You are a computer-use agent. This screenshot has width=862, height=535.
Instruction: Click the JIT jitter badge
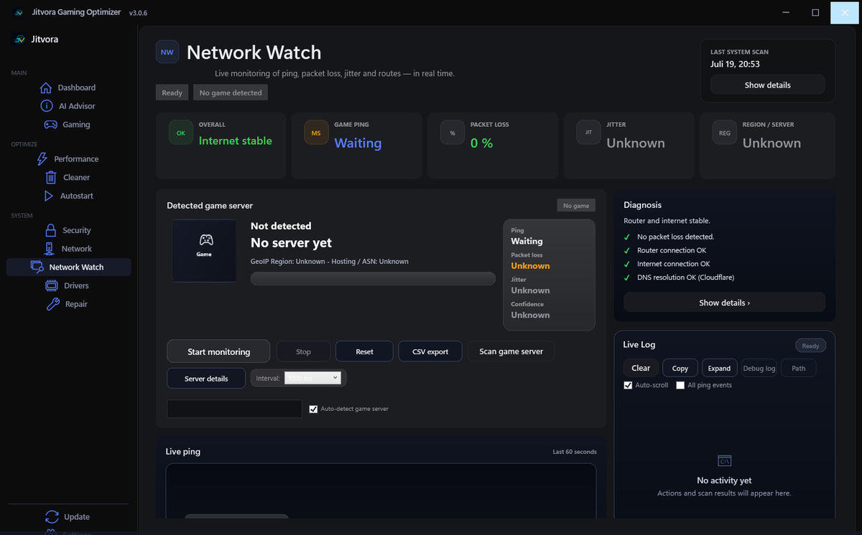pos(588,133)
